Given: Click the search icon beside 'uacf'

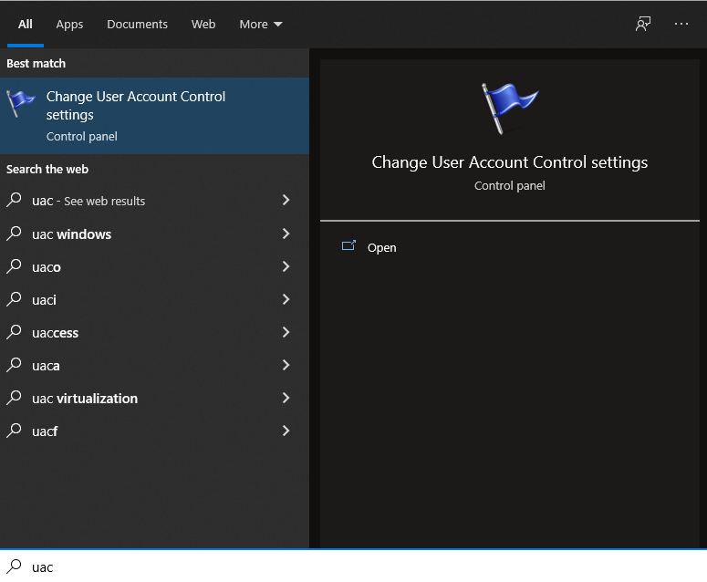Looking at the screenshot, I should (15, 431).
